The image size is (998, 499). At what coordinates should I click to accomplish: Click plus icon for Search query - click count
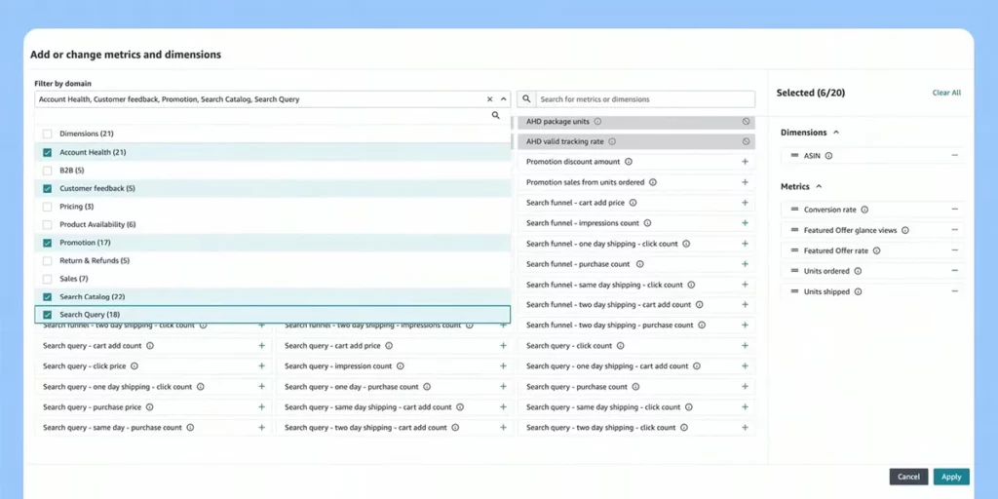click(x=745, y=346)
